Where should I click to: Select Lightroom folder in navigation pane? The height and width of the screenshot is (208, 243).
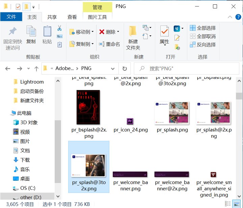click(x=29, y=82)
